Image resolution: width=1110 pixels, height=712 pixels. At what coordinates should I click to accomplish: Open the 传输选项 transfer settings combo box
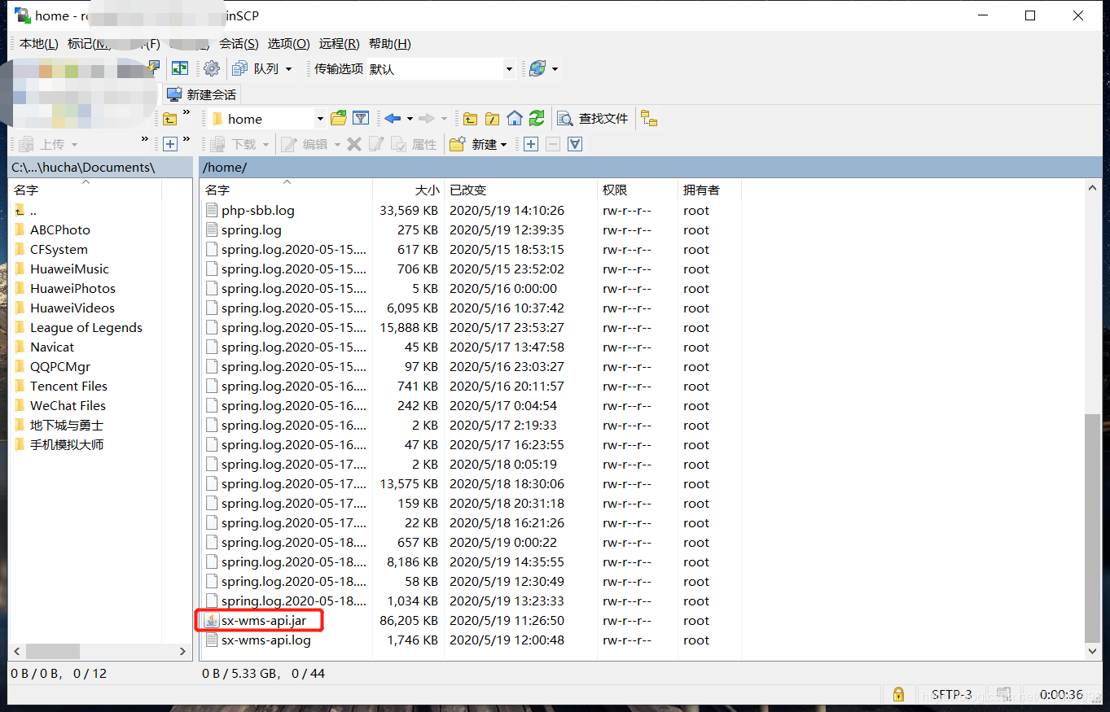click(441, 69)
